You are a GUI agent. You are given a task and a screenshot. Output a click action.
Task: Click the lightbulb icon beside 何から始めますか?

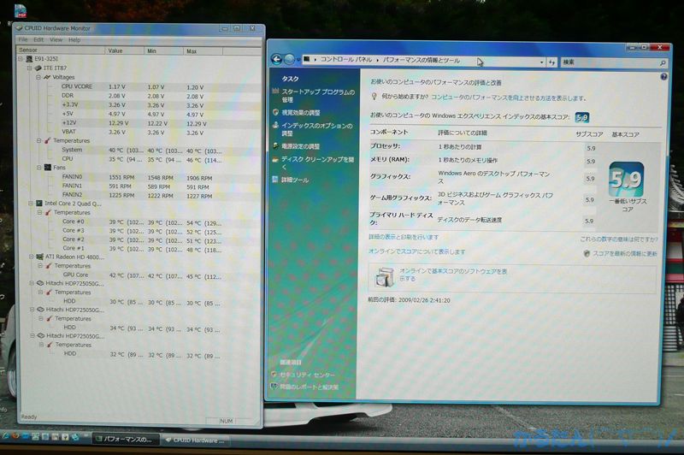[x=374, y=96]
